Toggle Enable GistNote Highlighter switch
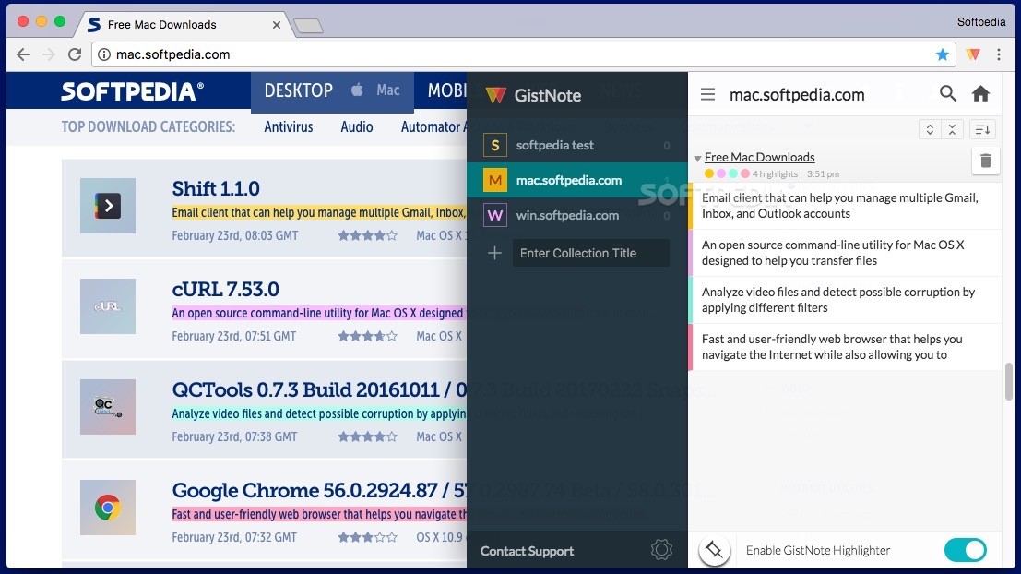 [965, 550]
